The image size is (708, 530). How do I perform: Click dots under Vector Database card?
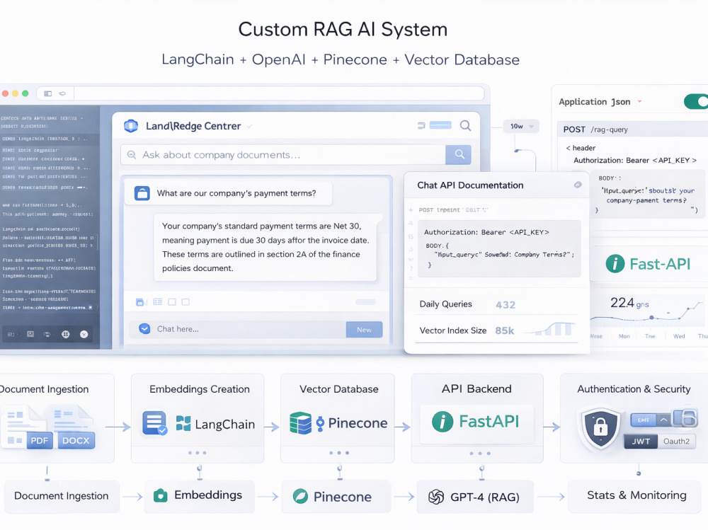pyautogui.click(x=339, y=453)
